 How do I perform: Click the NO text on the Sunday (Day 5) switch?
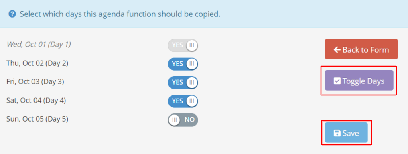(x=189, y=120)
